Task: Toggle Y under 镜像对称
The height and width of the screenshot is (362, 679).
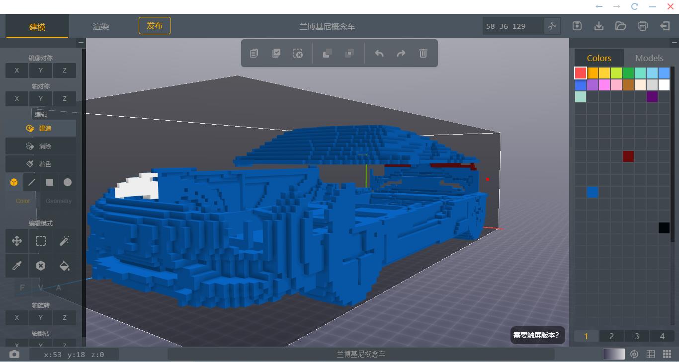Action: click(x=41, y=71)
